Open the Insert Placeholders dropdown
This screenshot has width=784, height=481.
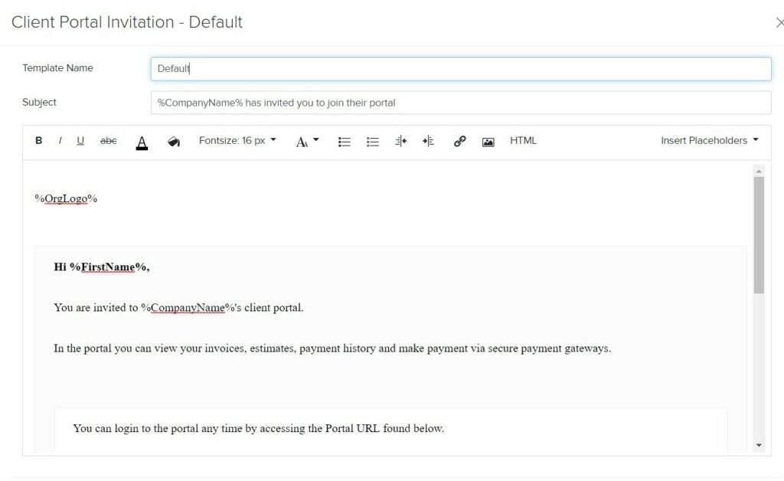710,140
